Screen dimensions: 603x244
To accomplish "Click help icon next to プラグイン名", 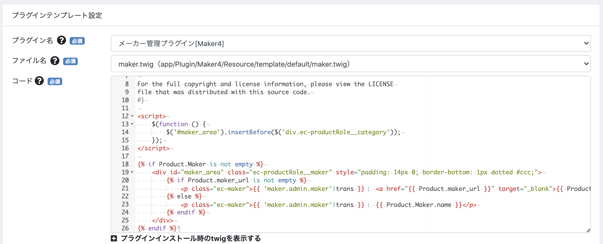I will click(x=61, y=40).
